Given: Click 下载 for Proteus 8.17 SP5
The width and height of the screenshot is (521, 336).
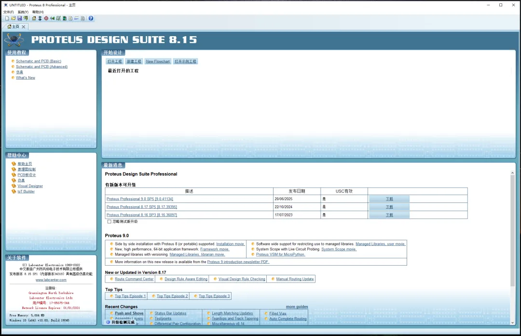Looking at the screenshot, I should [x=389, y=207].
